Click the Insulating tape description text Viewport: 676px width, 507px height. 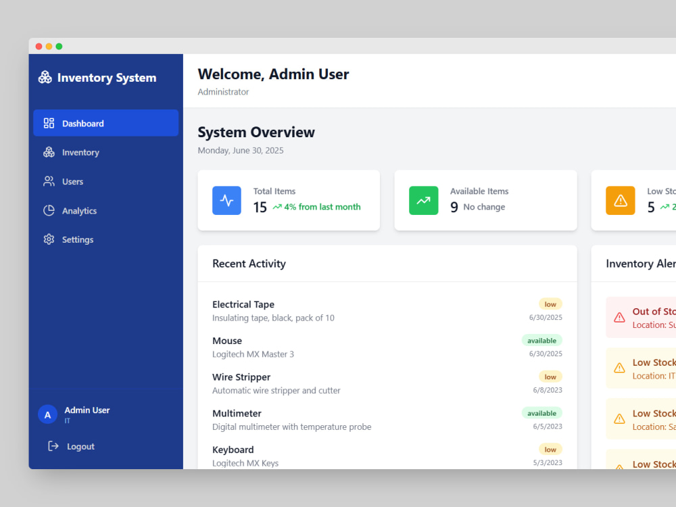[273, 318]
